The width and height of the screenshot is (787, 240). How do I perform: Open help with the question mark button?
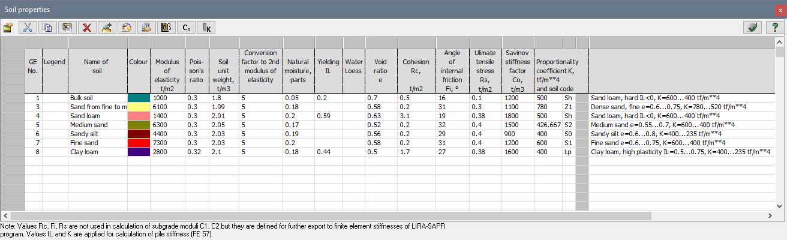tap(775, 27)
